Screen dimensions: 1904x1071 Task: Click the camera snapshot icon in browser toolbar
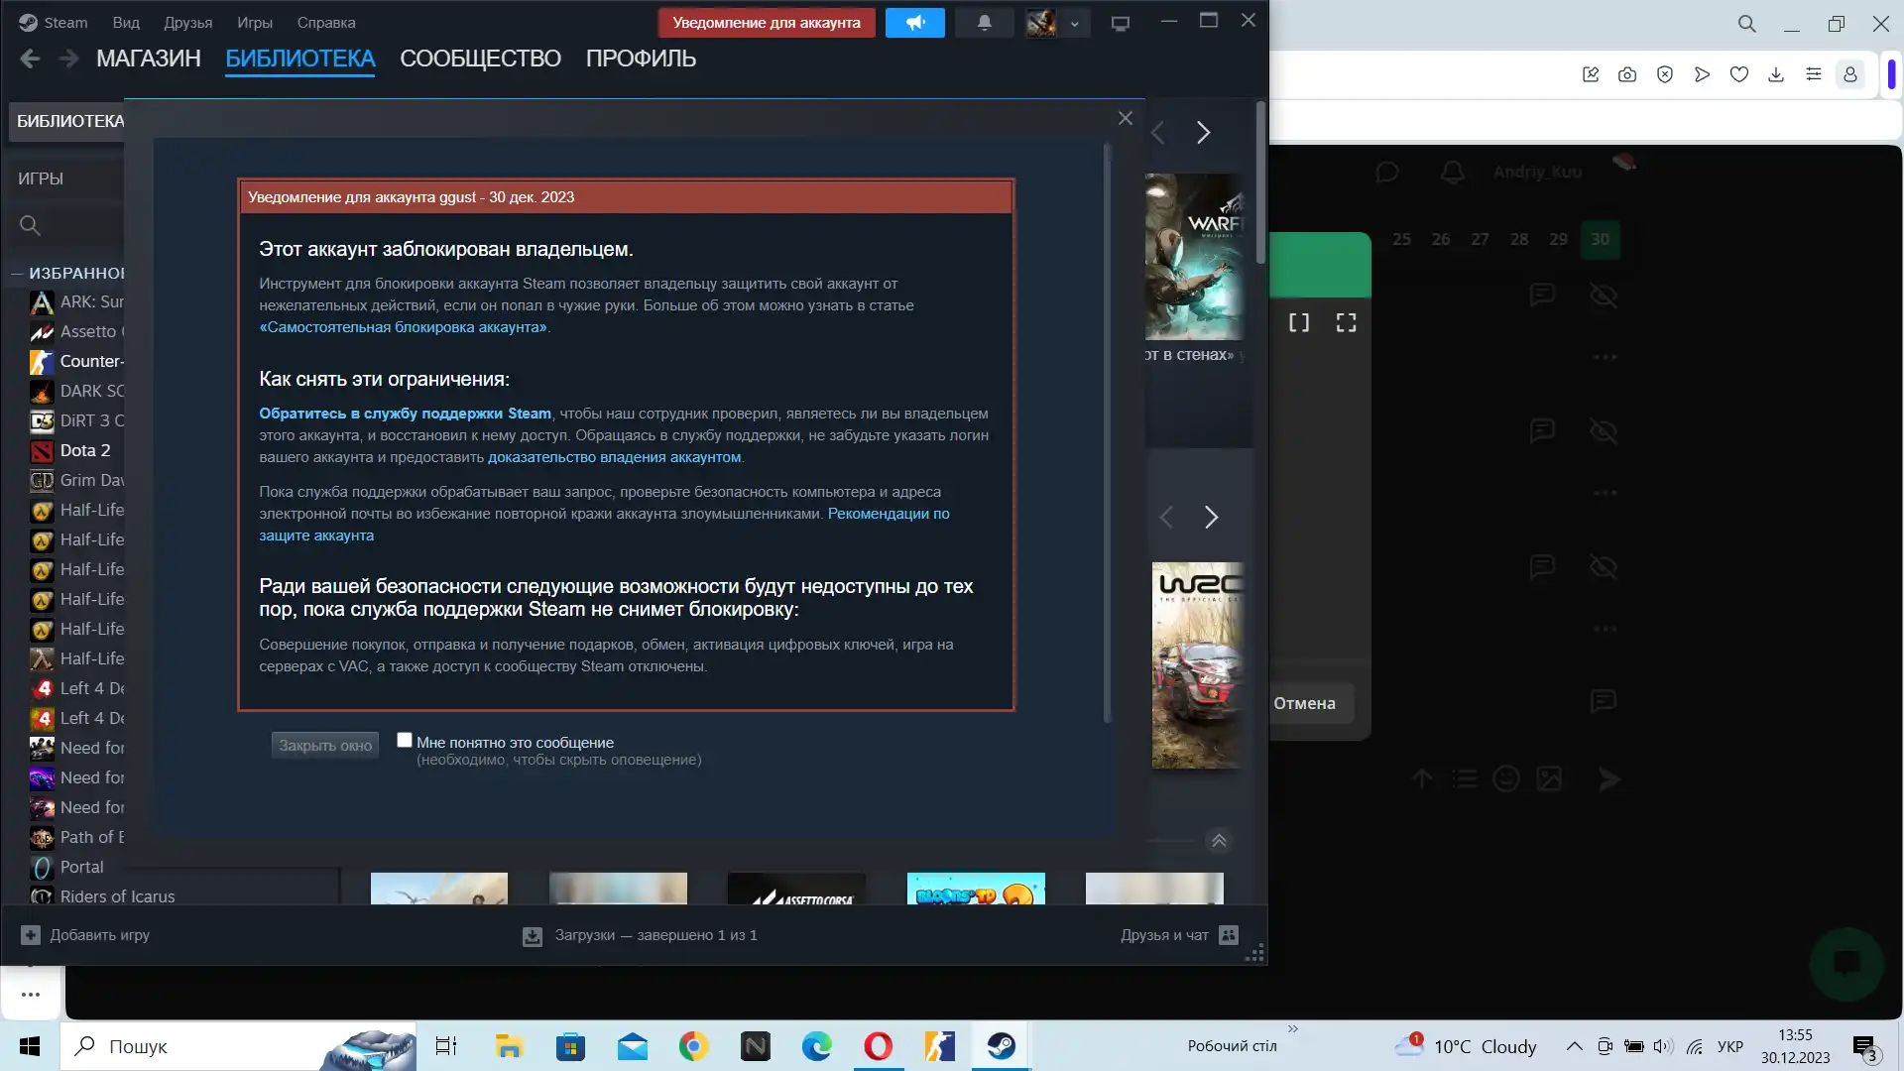click(x=1627, y=74)
